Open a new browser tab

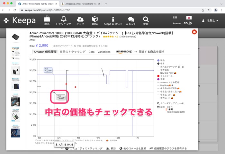click(106, 4)
